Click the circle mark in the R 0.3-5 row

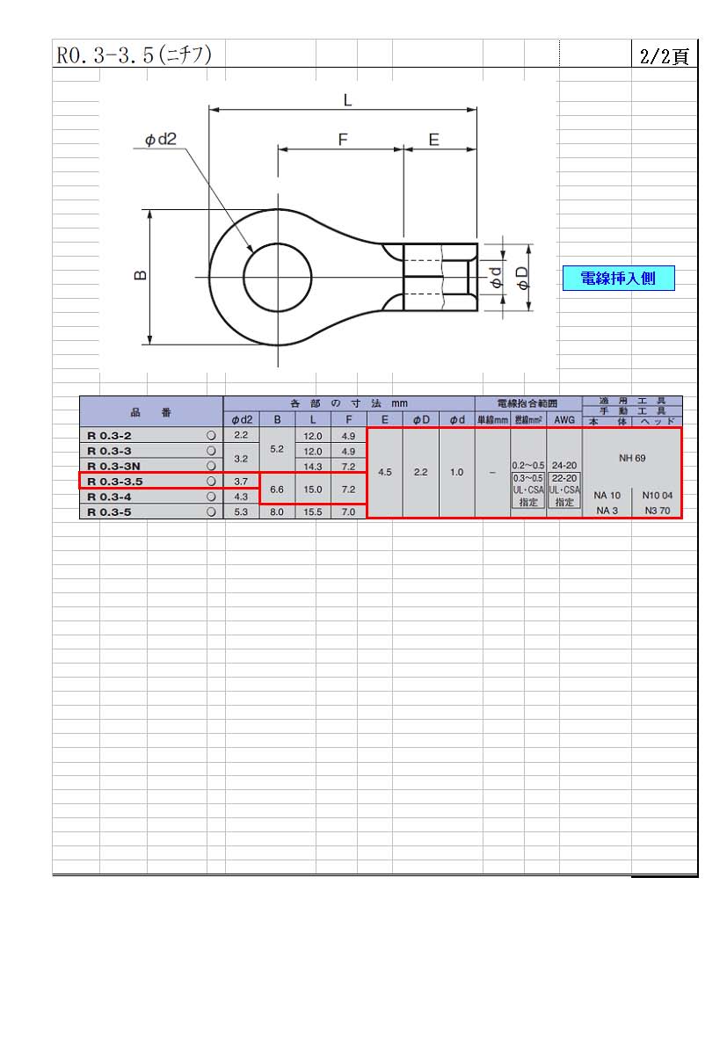tap(211, 511)
